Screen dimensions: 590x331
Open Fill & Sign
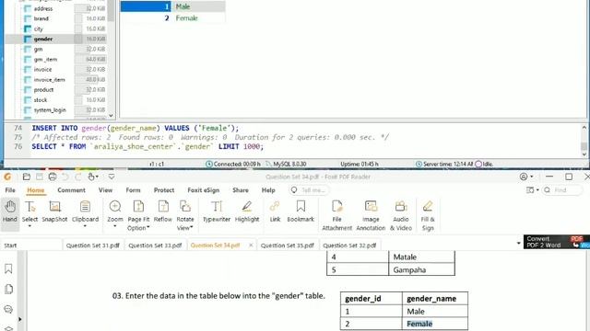pyautogui.click(x=428, y=215)
